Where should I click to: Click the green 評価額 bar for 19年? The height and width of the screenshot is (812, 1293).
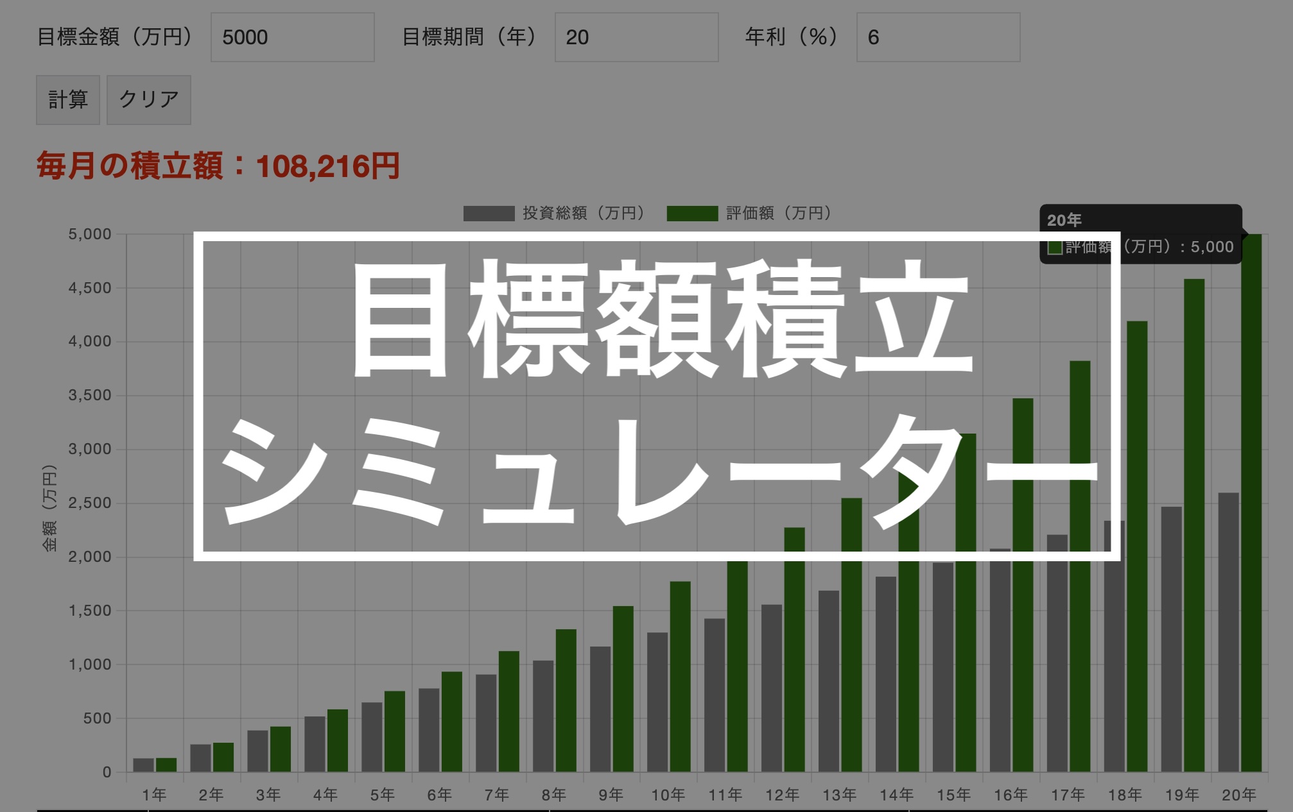point(1194,525)
